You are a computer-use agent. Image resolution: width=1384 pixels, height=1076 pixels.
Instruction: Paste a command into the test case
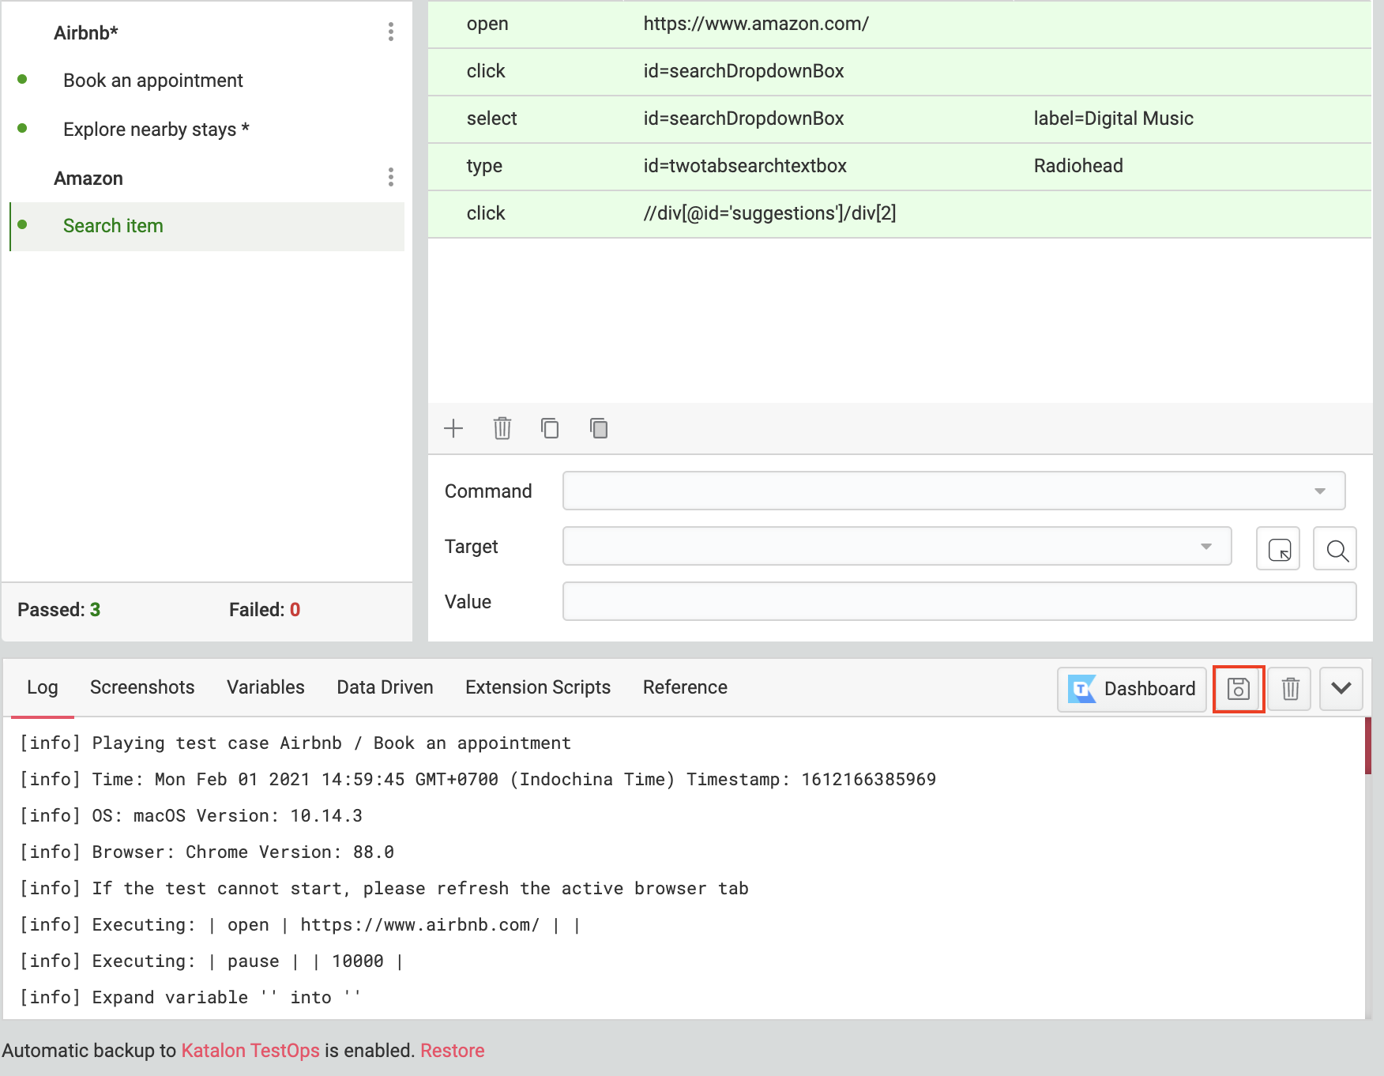[x=599, y=428]
